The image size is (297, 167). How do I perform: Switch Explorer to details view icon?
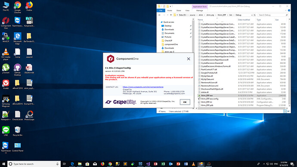click(x=285, y=111)
